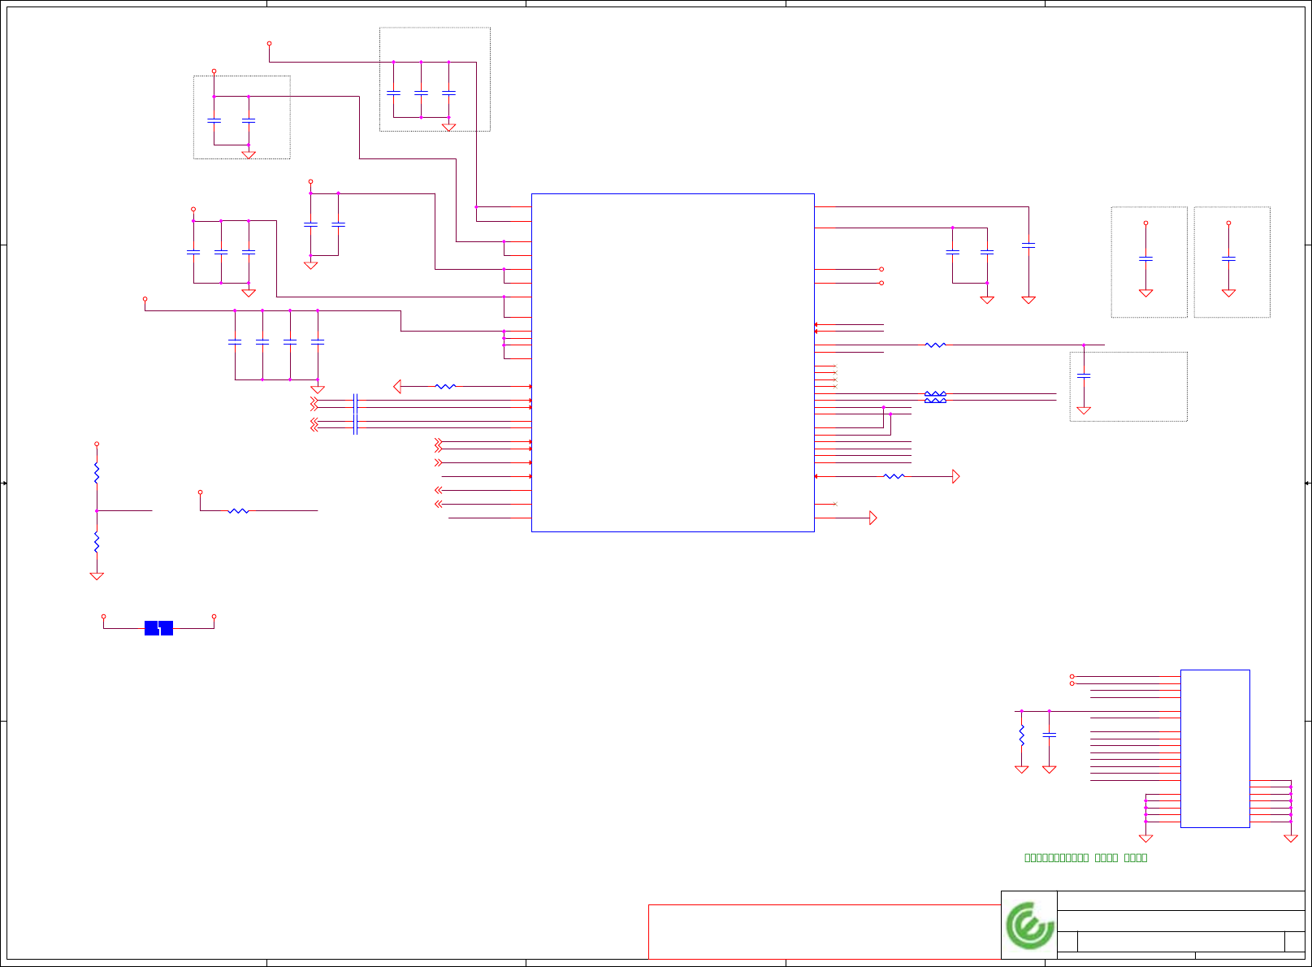Select the large blue-outlined IC body
1312x967 pixels.
[673, 362]
